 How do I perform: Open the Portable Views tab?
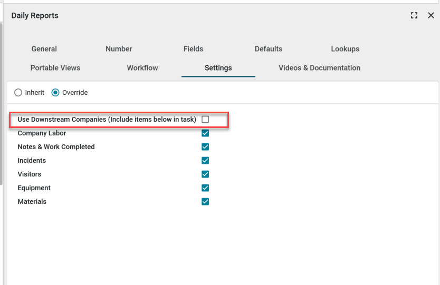pos(55,68)
